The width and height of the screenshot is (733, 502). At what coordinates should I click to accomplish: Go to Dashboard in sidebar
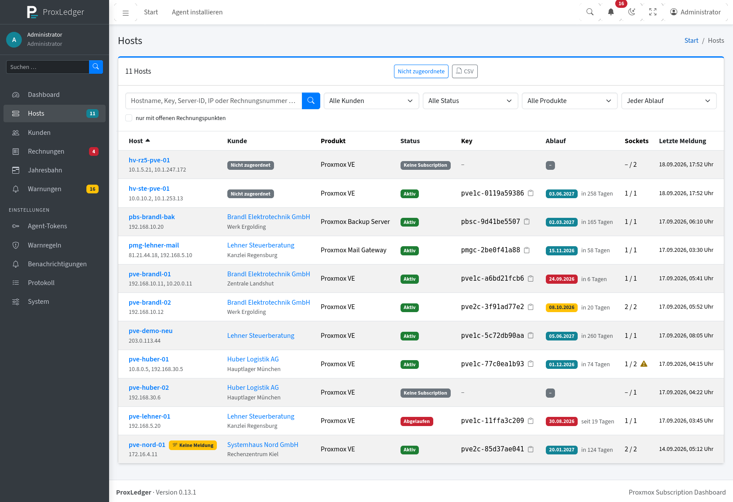tap(55, 95)
